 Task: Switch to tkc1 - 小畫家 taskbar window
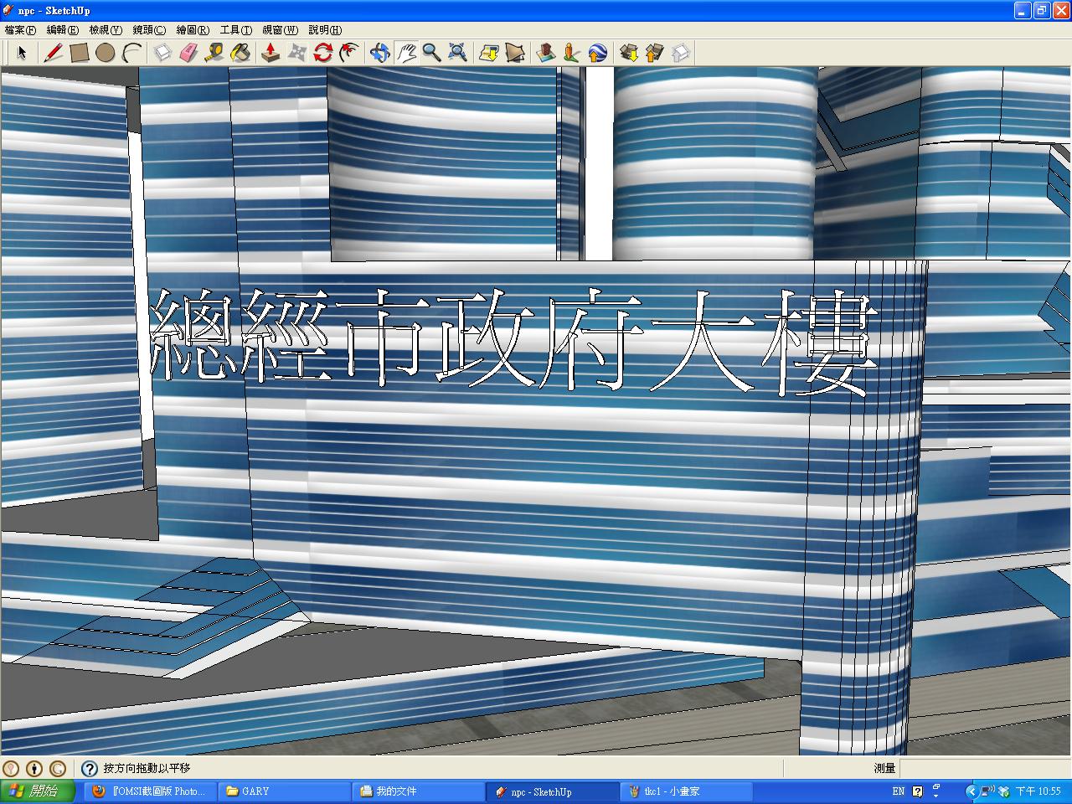tap(685, 791)
